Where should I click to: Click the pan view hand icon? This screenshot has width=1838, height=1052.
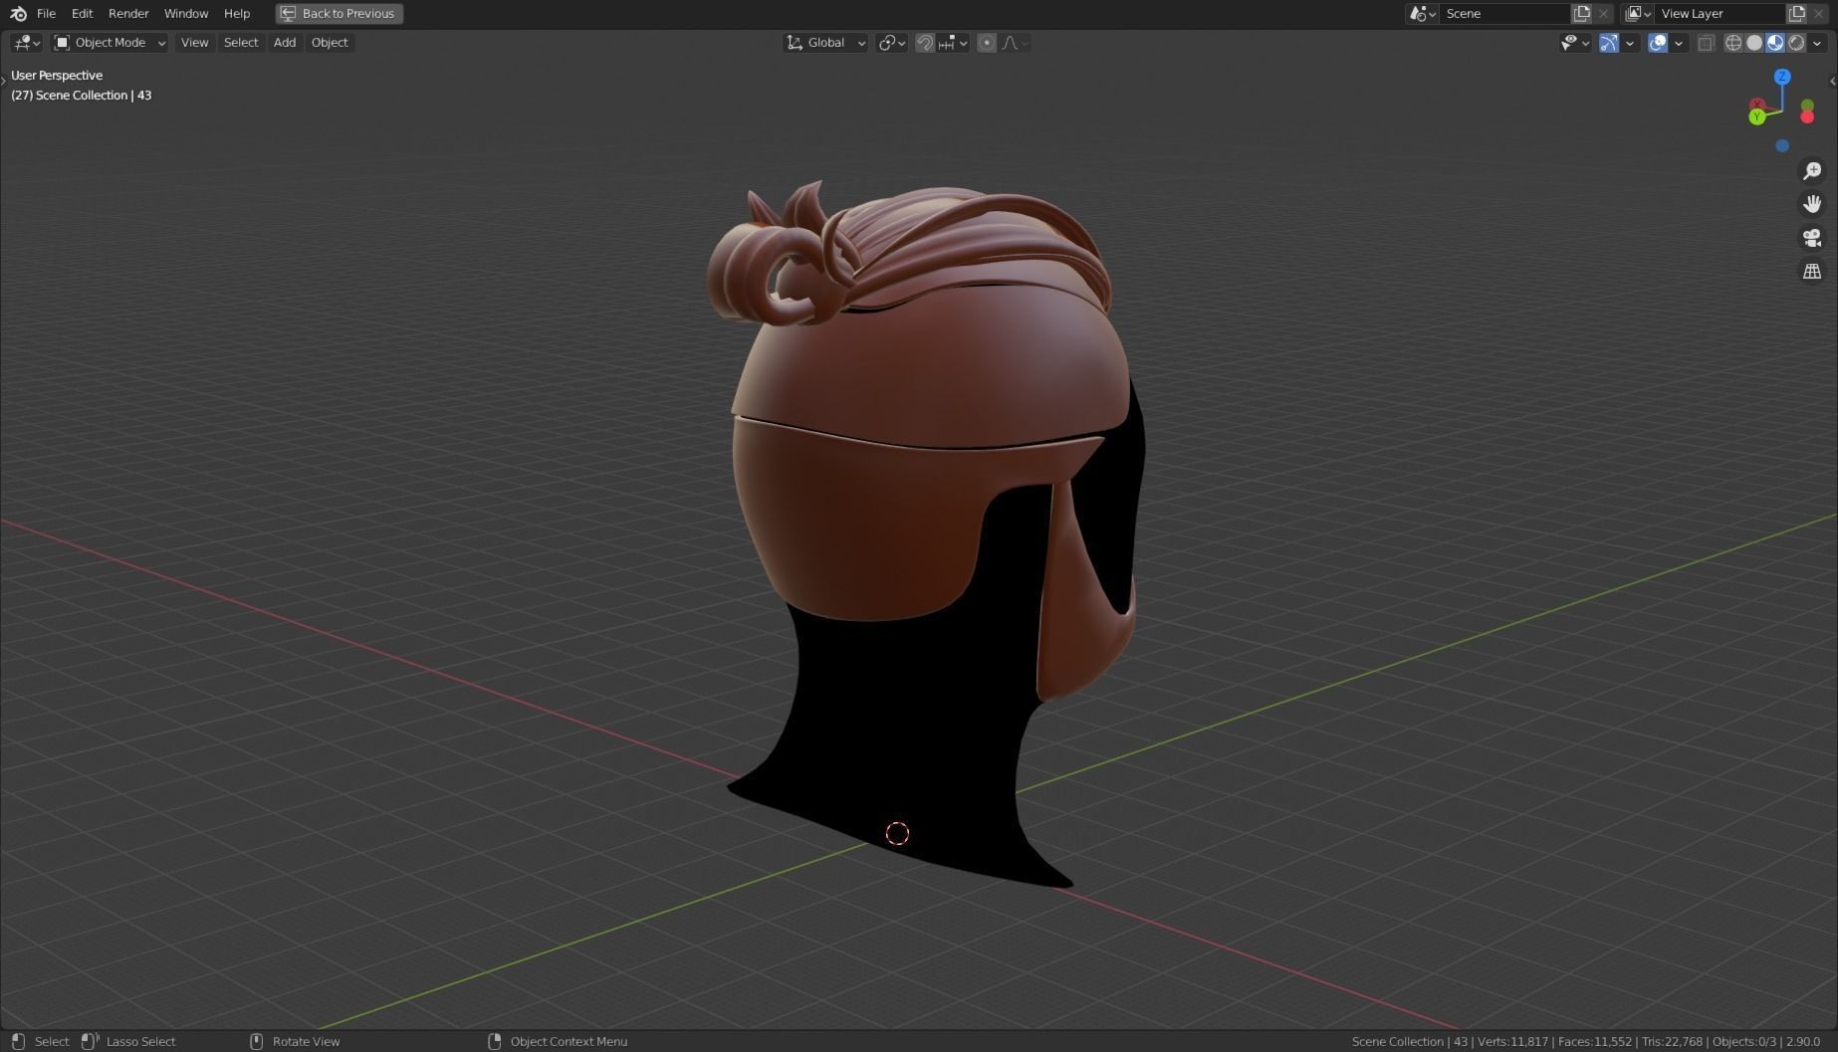(1812, 204)
